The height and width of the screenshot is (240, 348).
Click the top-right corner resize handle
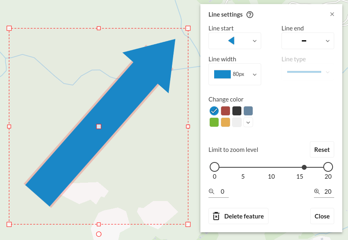coord(188,28)
